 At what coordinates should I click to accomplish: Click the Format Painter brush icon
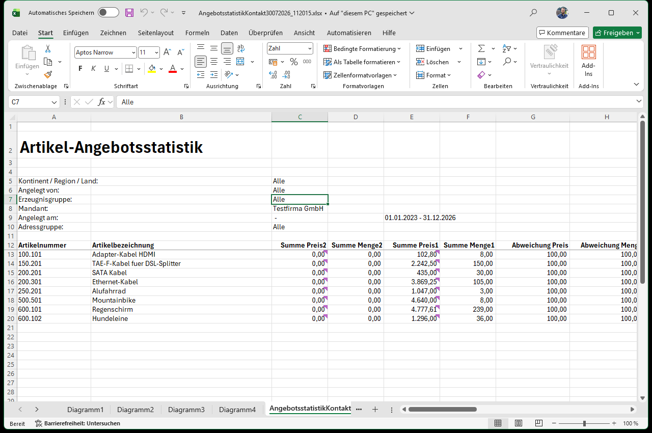point(48,74)
